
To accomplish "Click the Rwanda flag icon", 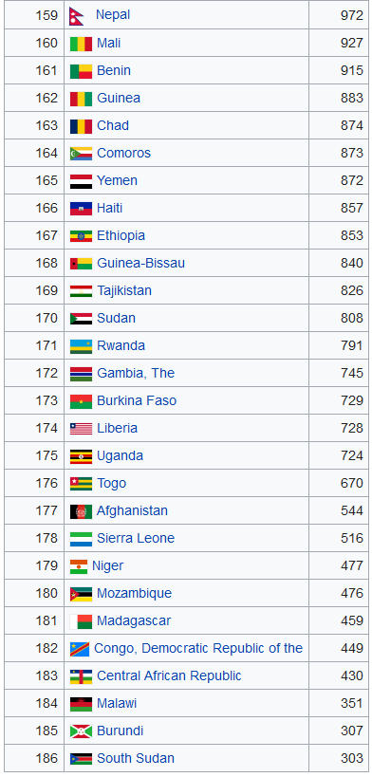I will pyautogui.click(x=81, y=346).
